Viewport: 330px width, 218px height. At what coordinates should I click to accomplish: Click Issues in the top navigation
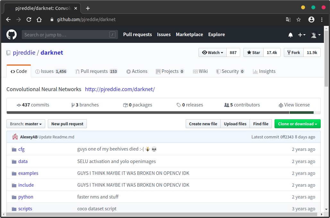pyautogui.click(x=164, y=35)
